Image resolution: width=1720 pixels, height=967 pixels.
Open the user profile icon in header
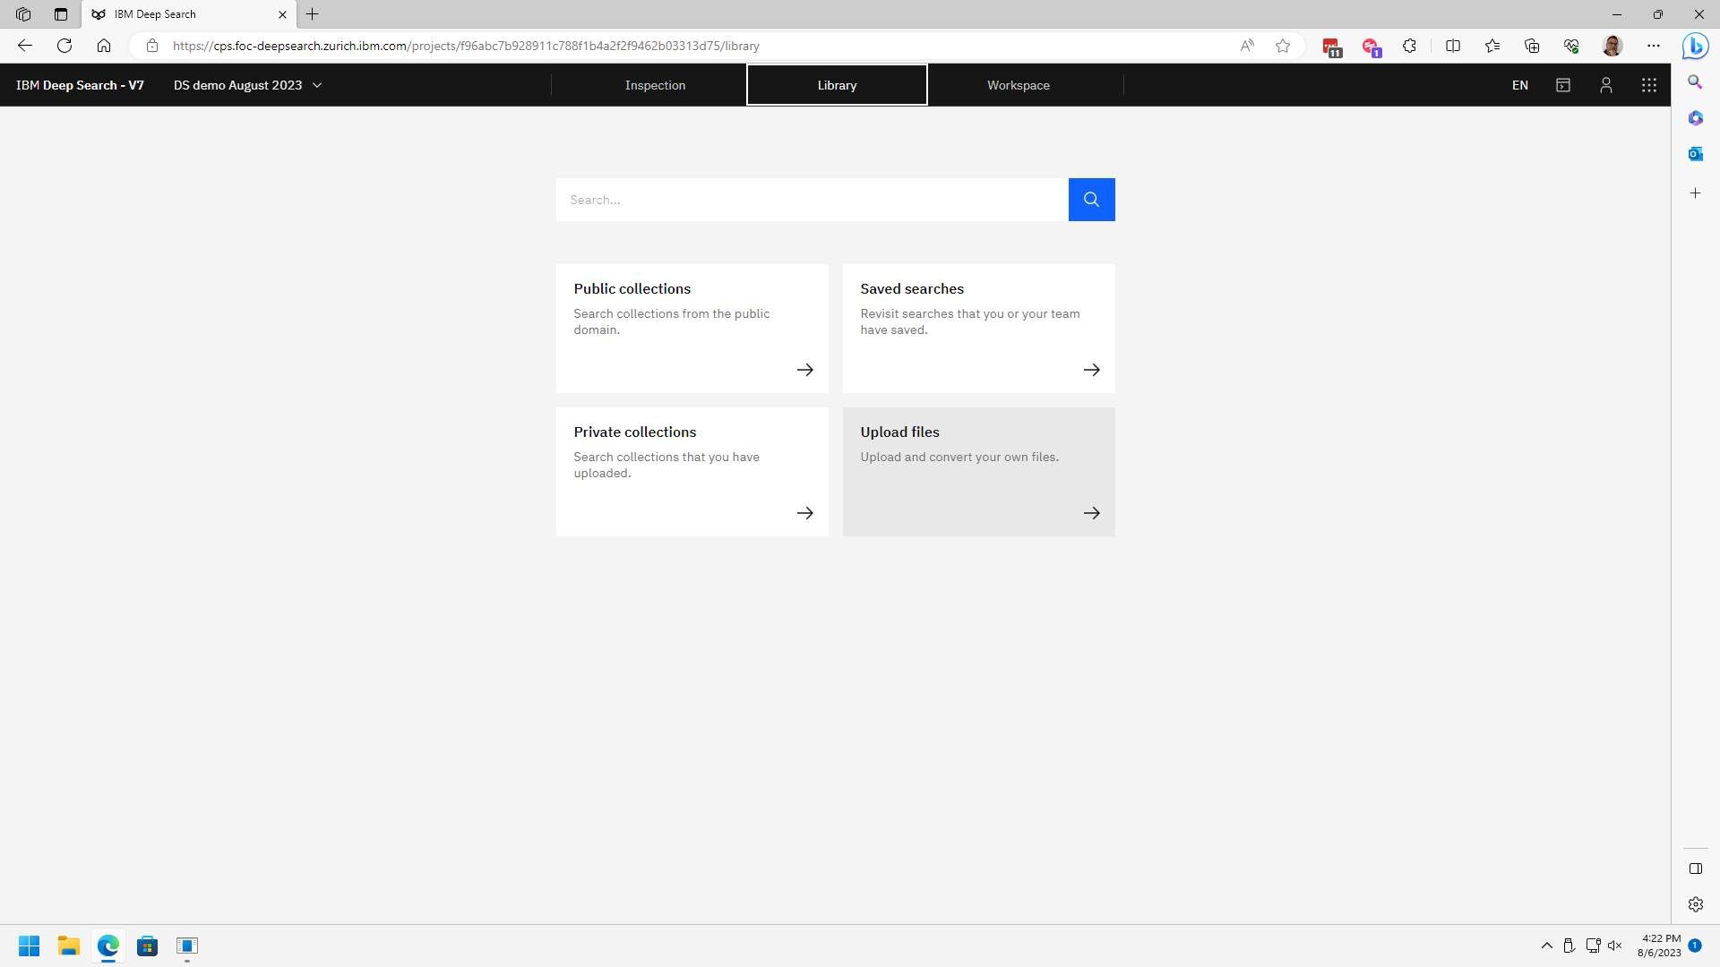click(x=1606, y=85)
